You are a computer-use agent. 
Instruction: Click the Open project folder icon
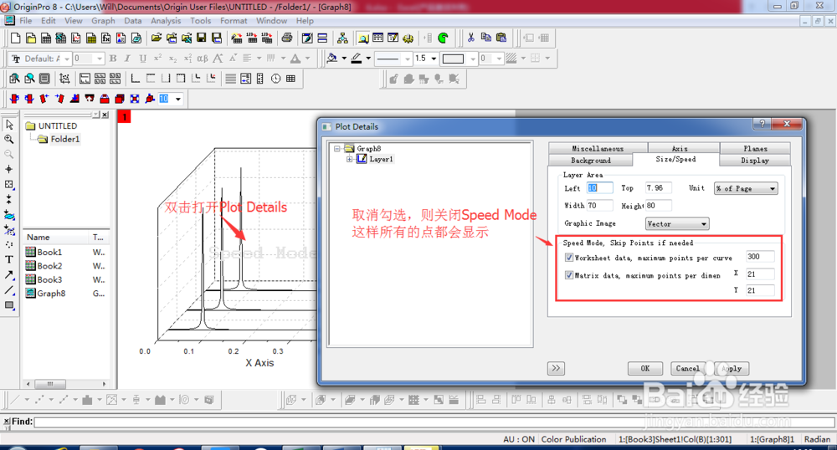point(157,38)
